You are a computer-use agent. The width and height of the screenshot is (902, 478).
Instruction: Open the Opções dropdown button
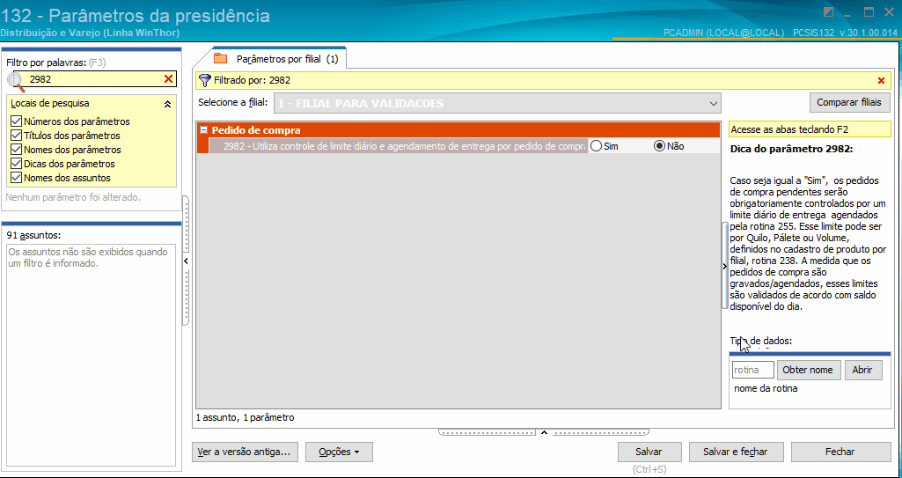[x=339, y=452]
